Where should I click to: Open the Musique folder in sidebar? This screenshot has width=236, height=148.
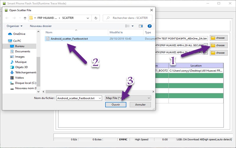pyautogui.click(x=21, y=62)
